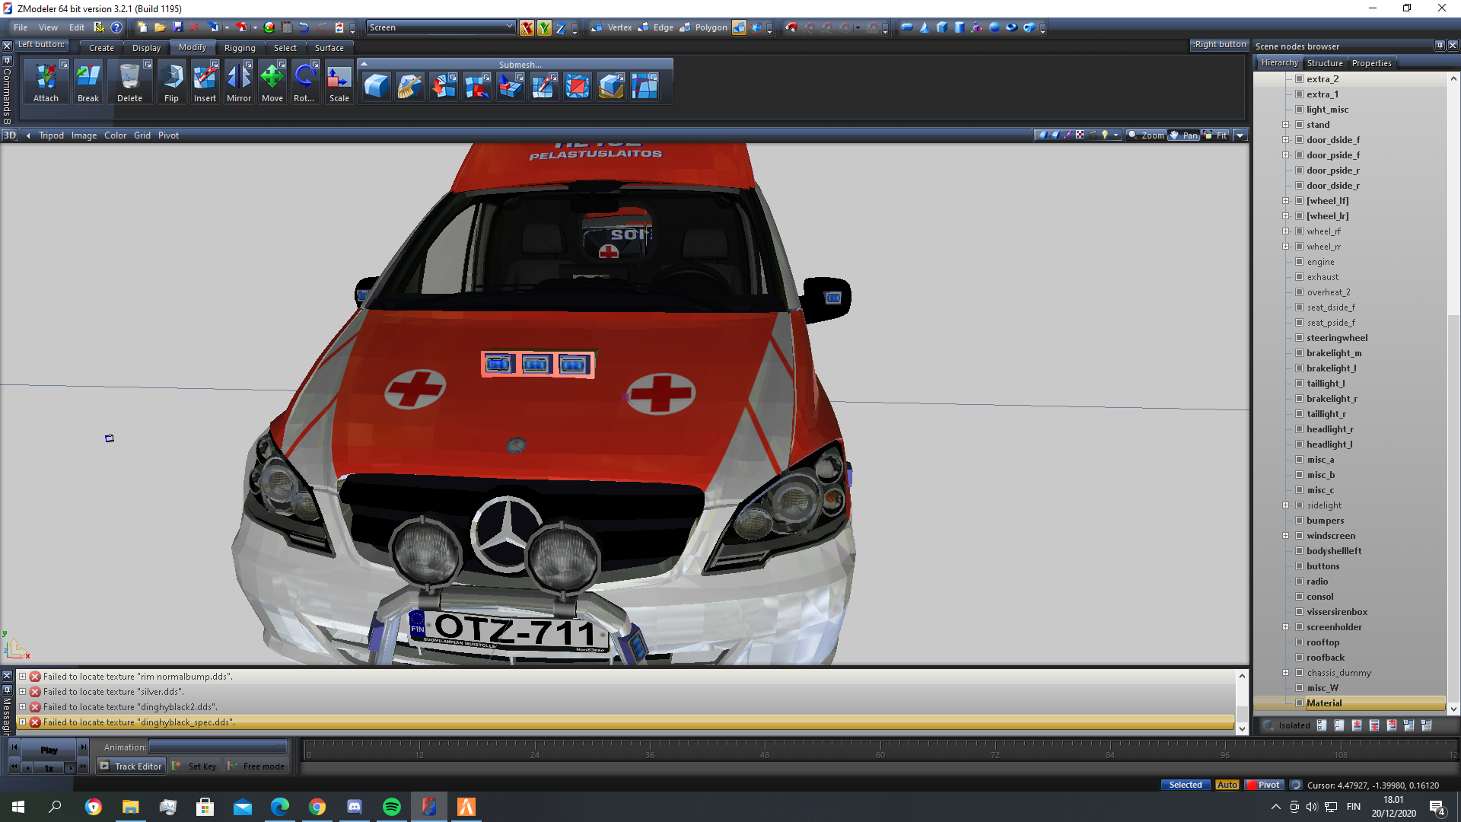Expand the door_dside_f tree node
This screenshot has height=822, width=1461.
click(x=1286, y=140)
